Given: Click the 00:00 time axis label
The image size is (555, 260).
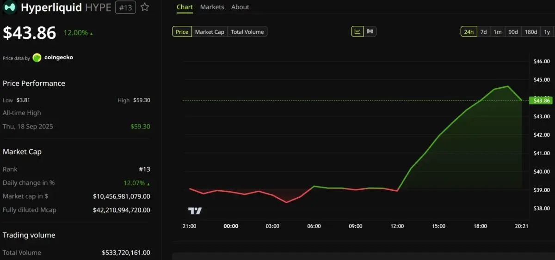Looking at the screenshot, I should (x=231, y=226).
